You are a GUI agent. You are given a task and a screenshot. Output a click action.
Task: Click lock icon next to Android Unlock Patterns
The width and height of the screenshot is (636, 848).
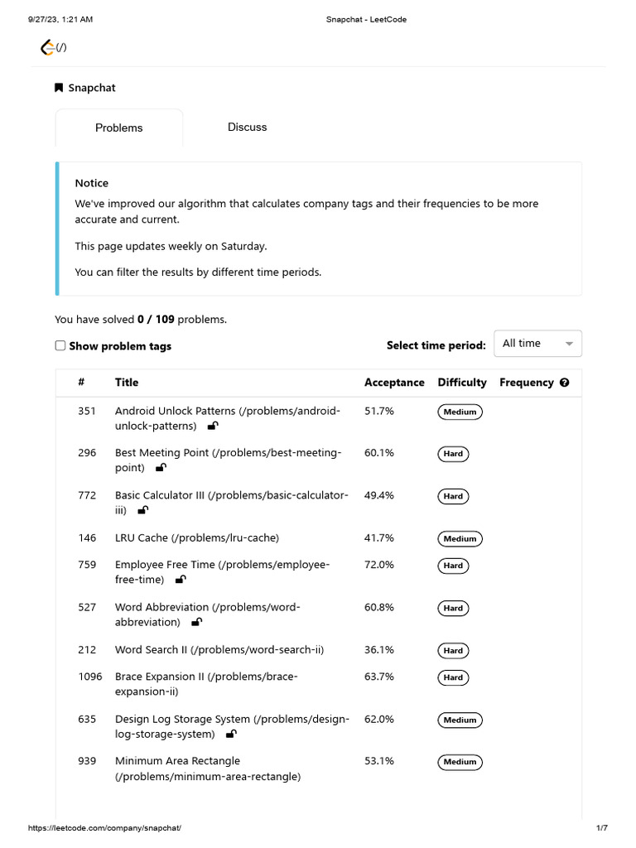coord(213,426)
